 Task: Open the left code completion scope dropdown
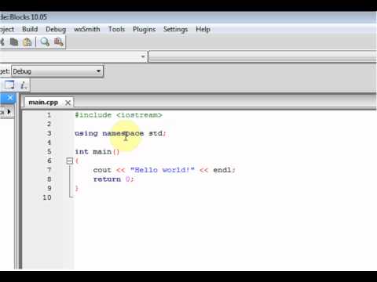point(73,56)
